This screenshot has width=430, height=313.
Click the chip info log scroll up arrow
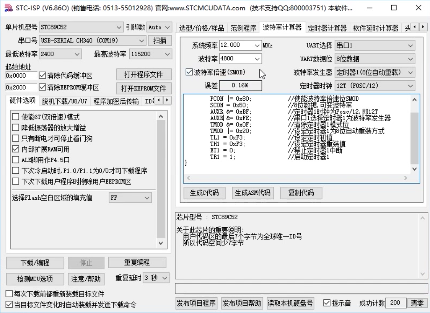click(x=422, y=218)
